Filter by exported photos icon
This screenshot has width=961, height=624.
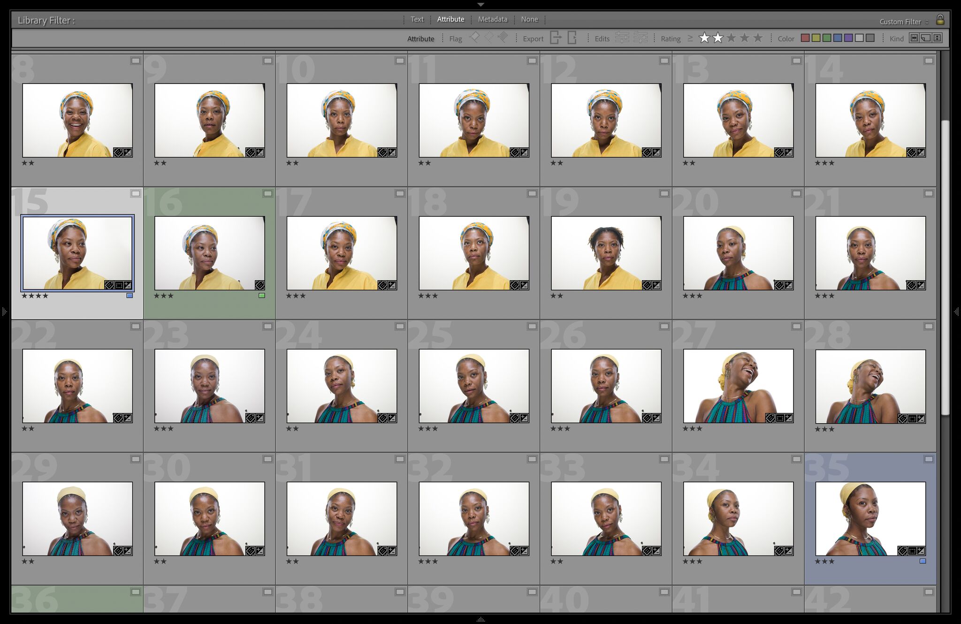click(556, 38)
